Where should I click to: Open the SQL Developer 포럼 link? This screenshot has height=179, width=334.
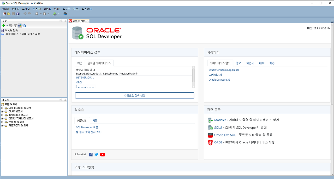tap(87, 127)
